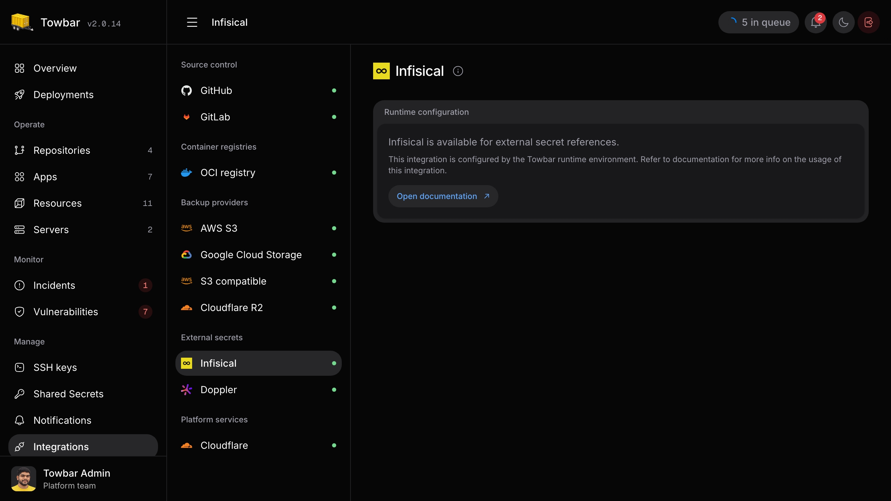Click the Doppler star icon
Viewport: 891px width, 501px height.
(187, 390)
